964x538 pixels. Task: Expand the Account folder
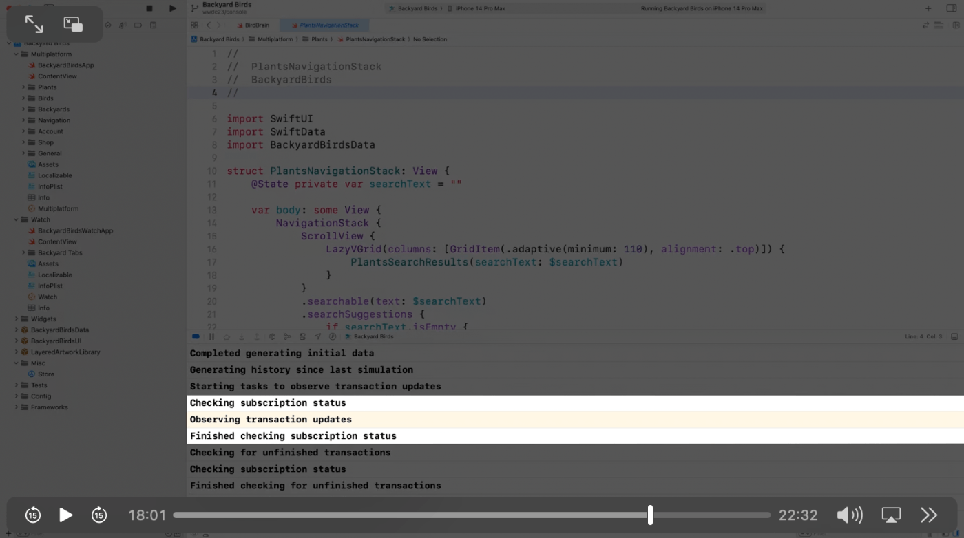(23, 131)
